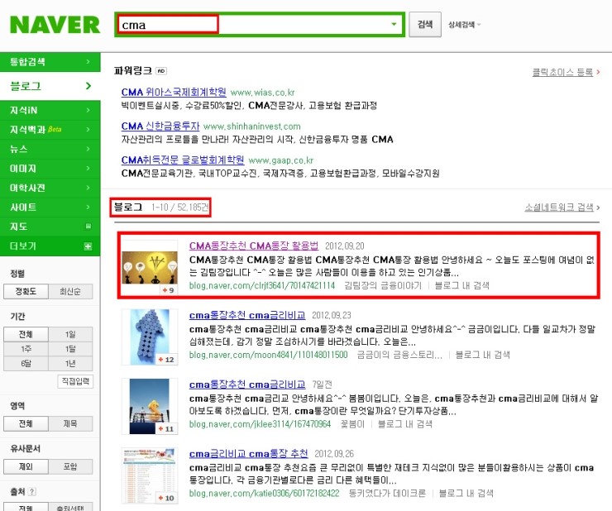Click the 직접입력 period button

pyautogui.click(x=75, y=381)
